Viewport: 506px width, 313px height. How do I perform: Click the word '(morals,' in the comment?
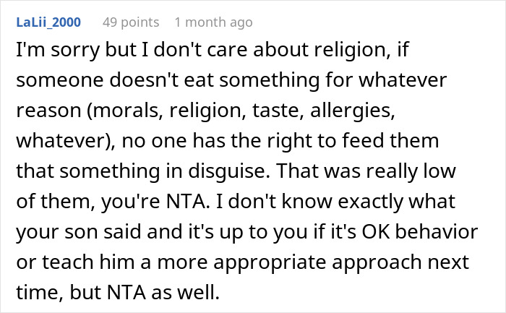(124, 111)
